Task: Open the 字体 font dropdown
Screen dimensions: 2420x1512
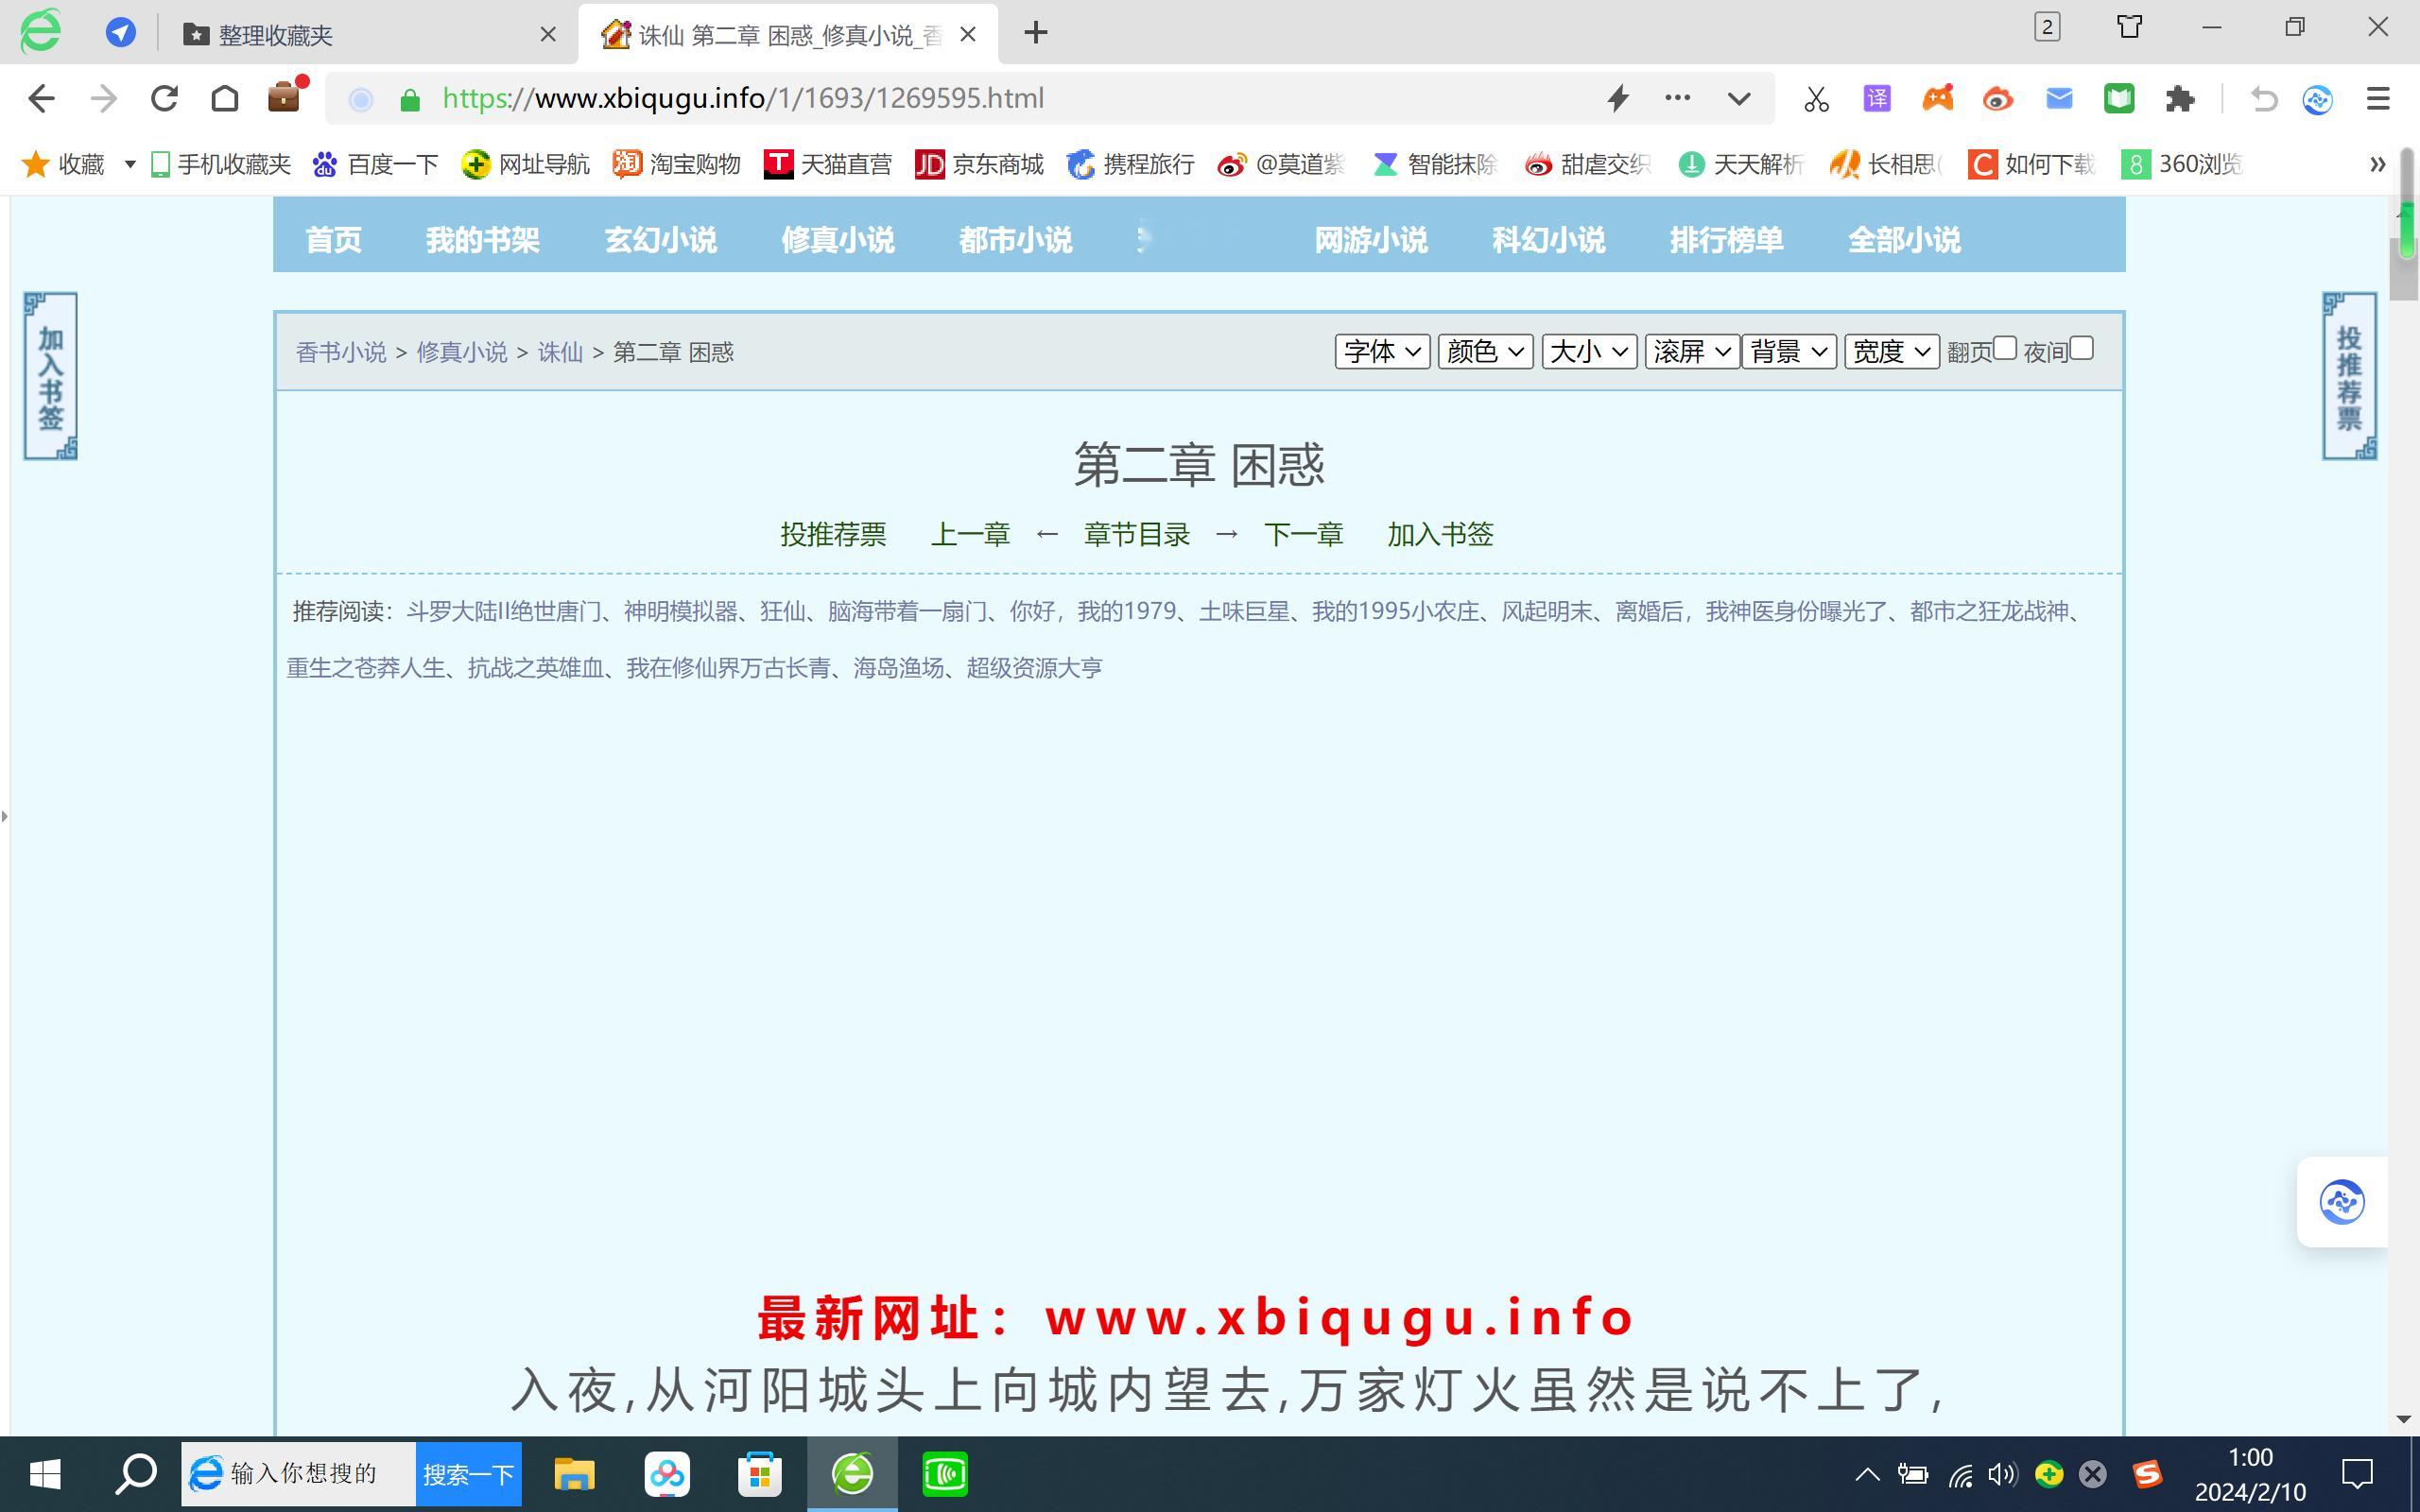Action: pos(1382,352)
